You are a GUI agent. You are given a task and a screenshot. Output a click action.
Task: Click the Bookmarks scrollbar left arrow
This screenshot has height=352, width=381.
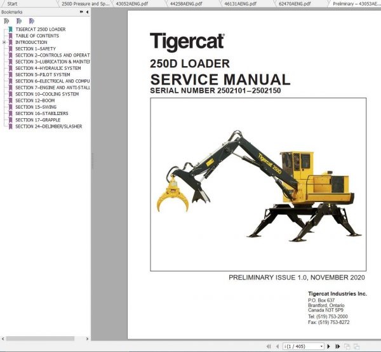pos(3,339)
